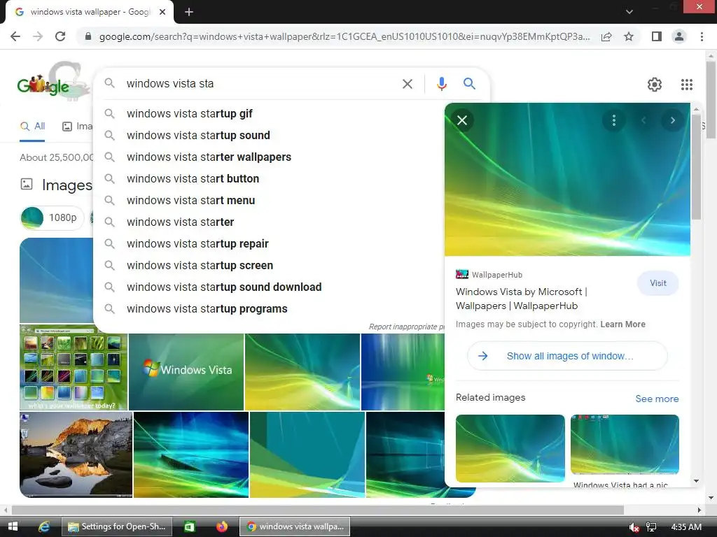Open preview panel more options menu
The height and width of the screenshot is (537, 717).
613,120
